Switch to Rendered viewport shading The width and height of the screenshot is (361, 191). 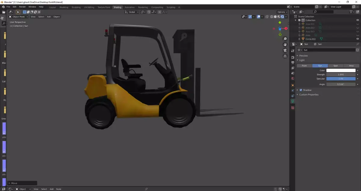282,17
